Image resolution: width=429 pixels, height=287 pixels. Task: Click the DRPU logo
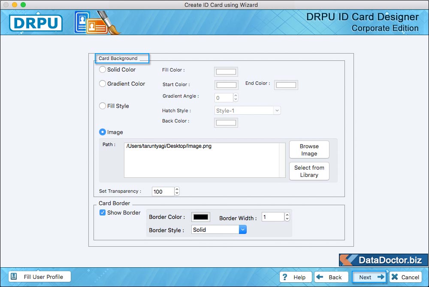click(x=36, y=23)
